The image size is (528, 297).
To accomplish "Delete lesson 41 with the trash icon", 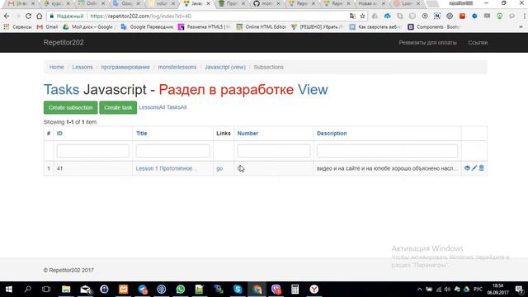I will coord(482,168).
